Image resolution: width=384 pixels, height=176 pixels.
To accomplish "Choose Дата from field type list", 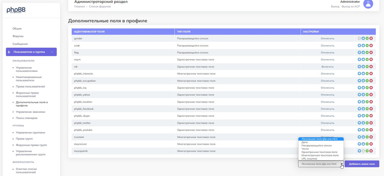I will click(x=321, y=142).
